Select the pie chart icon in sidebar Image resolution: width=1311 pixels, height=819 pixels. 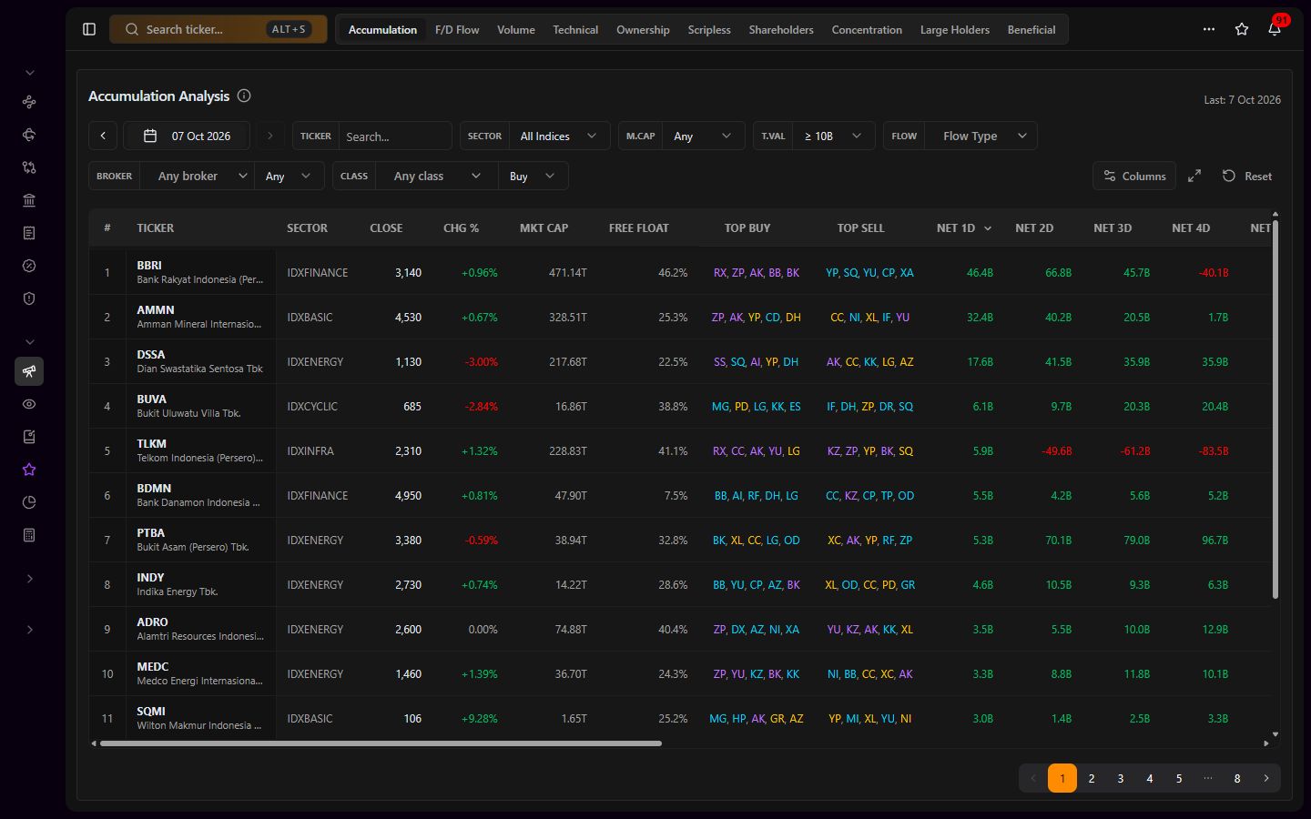pos(29,502)
